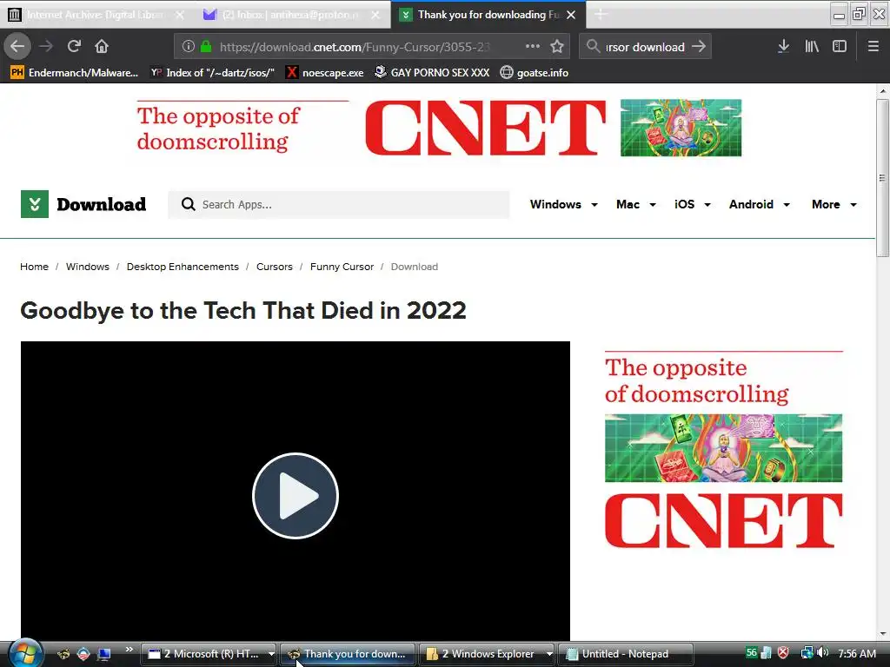Screen dimensions: 890x667
Task: Select the Thank you for downloading tab
Action: click(x=489, y=15)
